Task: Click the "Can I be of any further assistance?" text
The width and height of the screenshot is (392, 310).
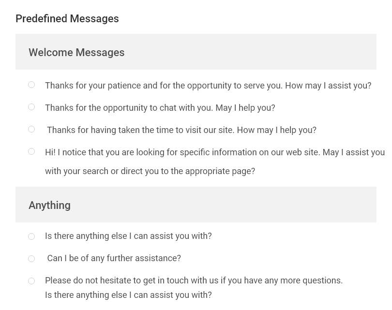Action: [114, 258]
